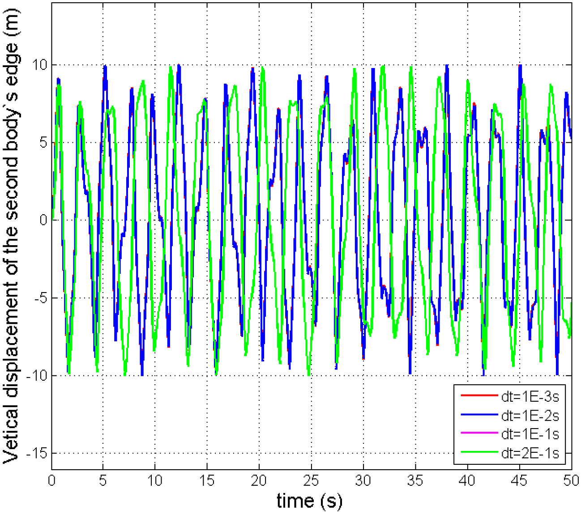Click y-axis tick label -5
The width and height of the screenshot is (581, 514).
coord(40,298)
